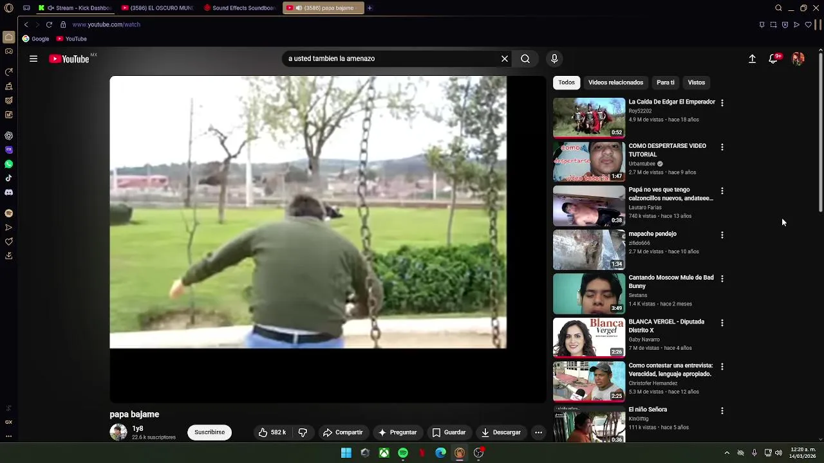824x463 pixels.
Task: Save video with Guardar button
Action: (449, 432)
